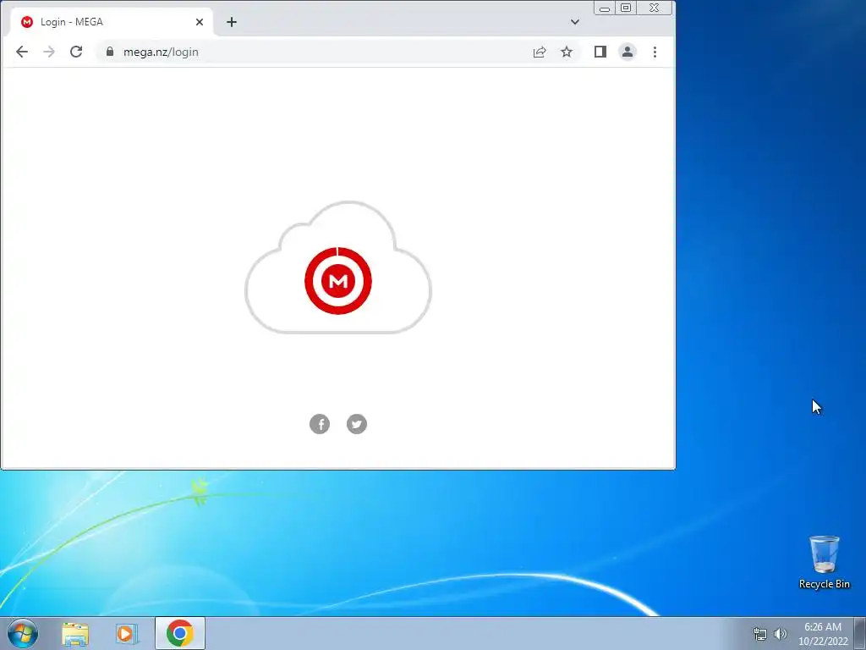866x650 pixels.
Task: View site info via the padlock icon
Action: coord(110,52)
